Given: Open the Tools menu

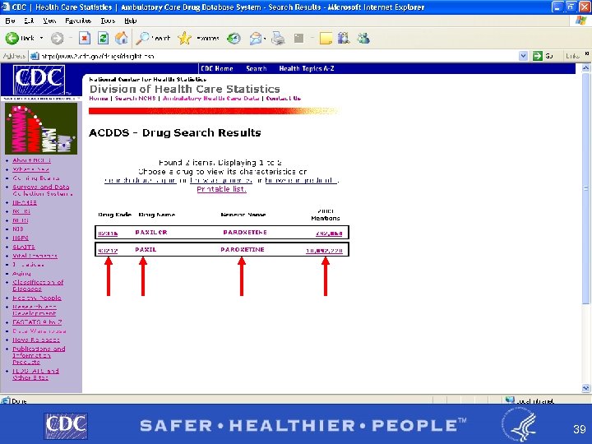Looking at the screenshot, I should pos(108,21).
